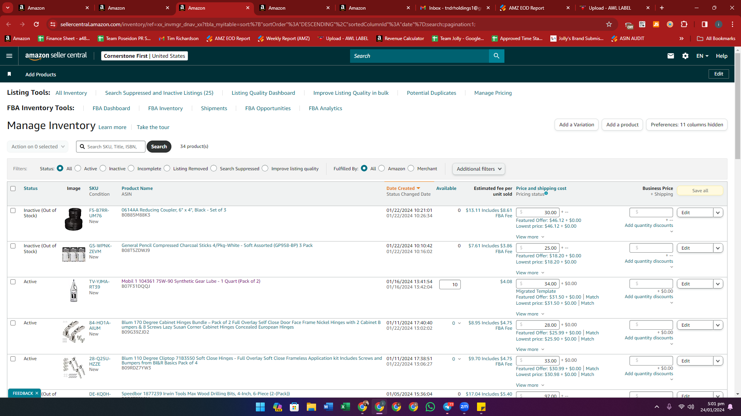Open the messages envelope icon
This screenshot has height=416, width=741.
click(671, 56)
